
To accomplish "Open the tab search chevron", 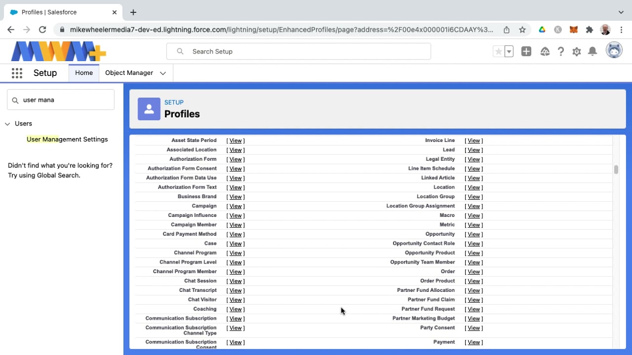I will tap(621, 12).
